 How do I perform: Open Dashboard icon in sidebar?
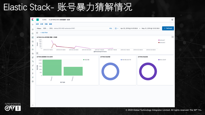click(x=33, y=37)
